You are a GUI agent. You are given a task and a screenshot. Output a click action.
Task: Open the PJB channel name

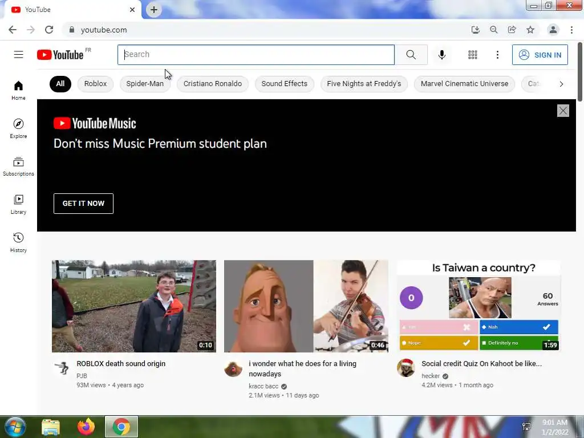(82, 376)
